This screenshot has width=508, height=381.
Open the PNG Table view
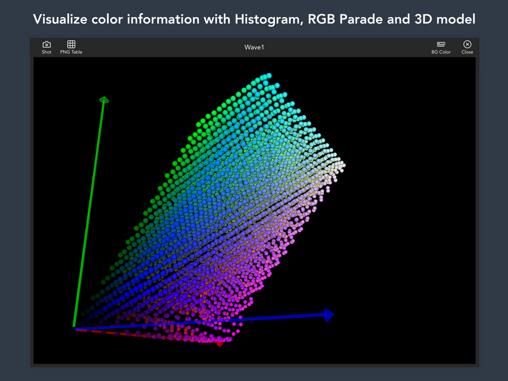tap(71, 47)
